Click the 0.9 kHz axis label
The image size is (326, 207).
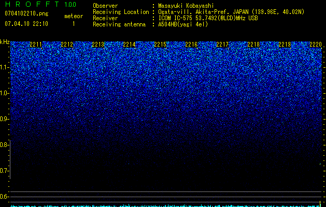point(5,119)
